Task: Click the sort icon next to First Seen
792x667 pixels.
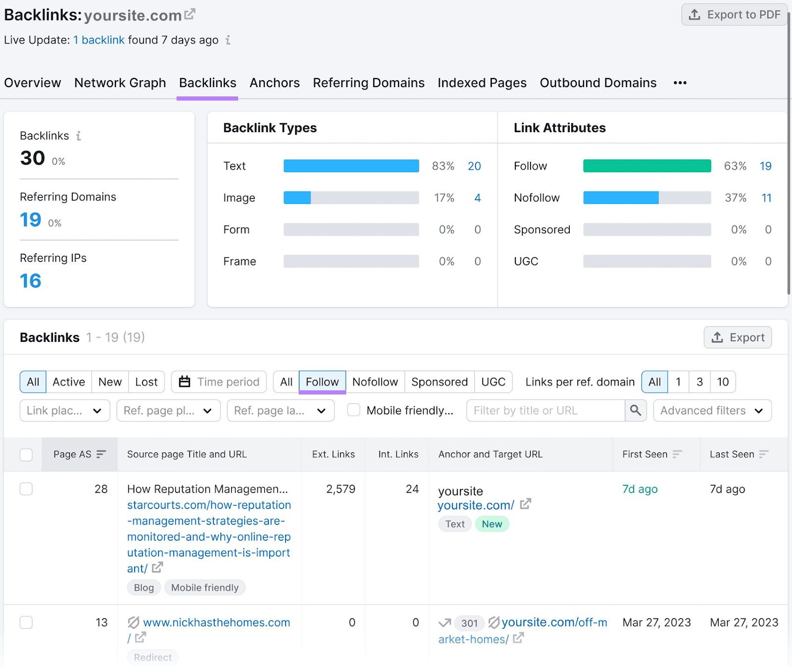Action: tap(677, 453)
